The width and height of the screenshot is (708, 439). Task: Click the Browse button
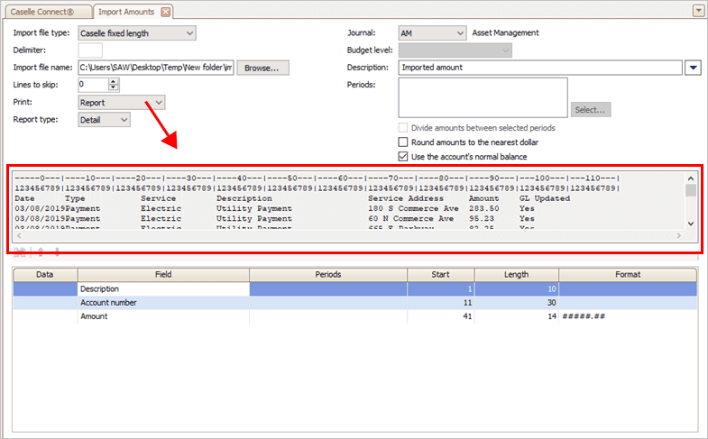tap(262, 68)
